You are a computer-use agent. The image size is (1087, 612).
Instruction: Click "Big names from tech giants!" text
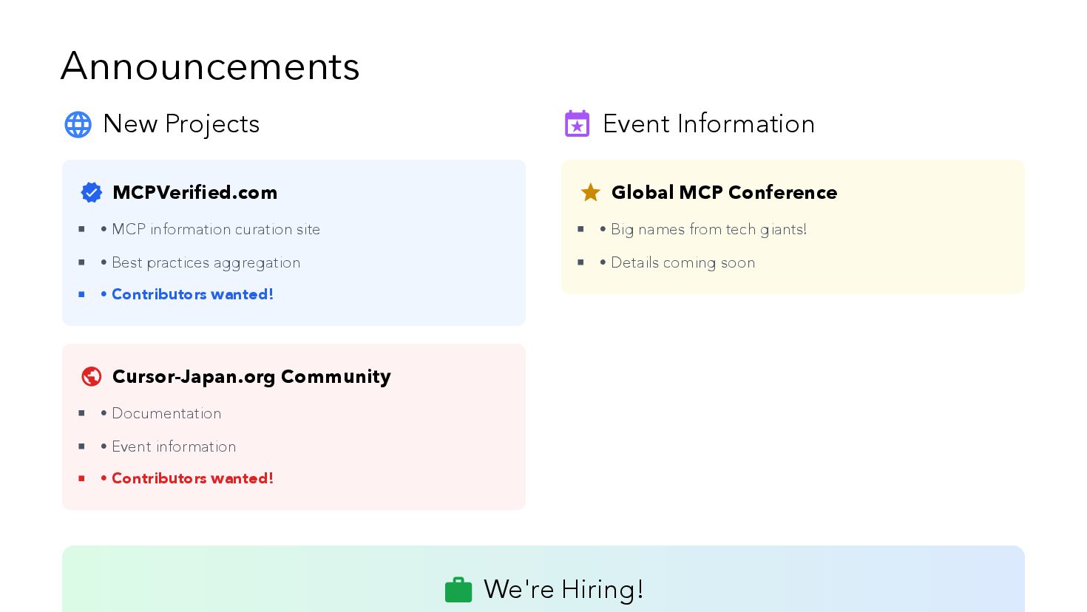pyautogui.click(x=708, y=229)
